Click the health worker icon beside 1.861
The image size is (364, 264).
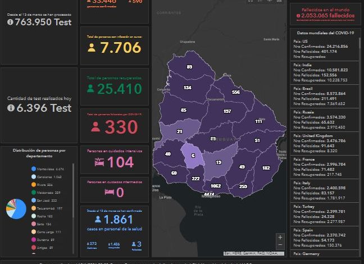98,220
